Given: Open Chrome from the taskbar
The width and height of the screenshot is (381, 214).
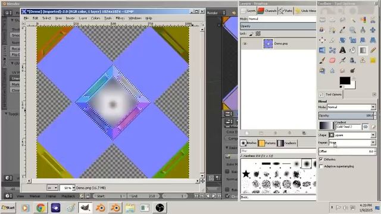Looking at the screenshot, I should click(40, 208).
